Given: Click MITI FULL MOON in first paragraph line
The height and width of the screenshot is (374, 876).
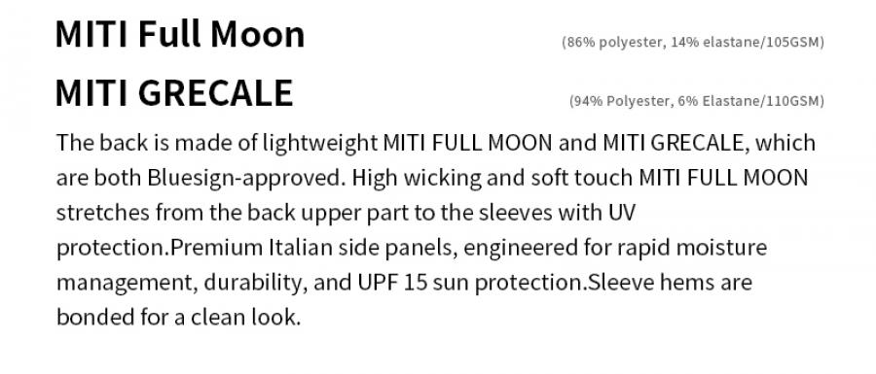Looking at the screenshot, I should pos(467,143).
